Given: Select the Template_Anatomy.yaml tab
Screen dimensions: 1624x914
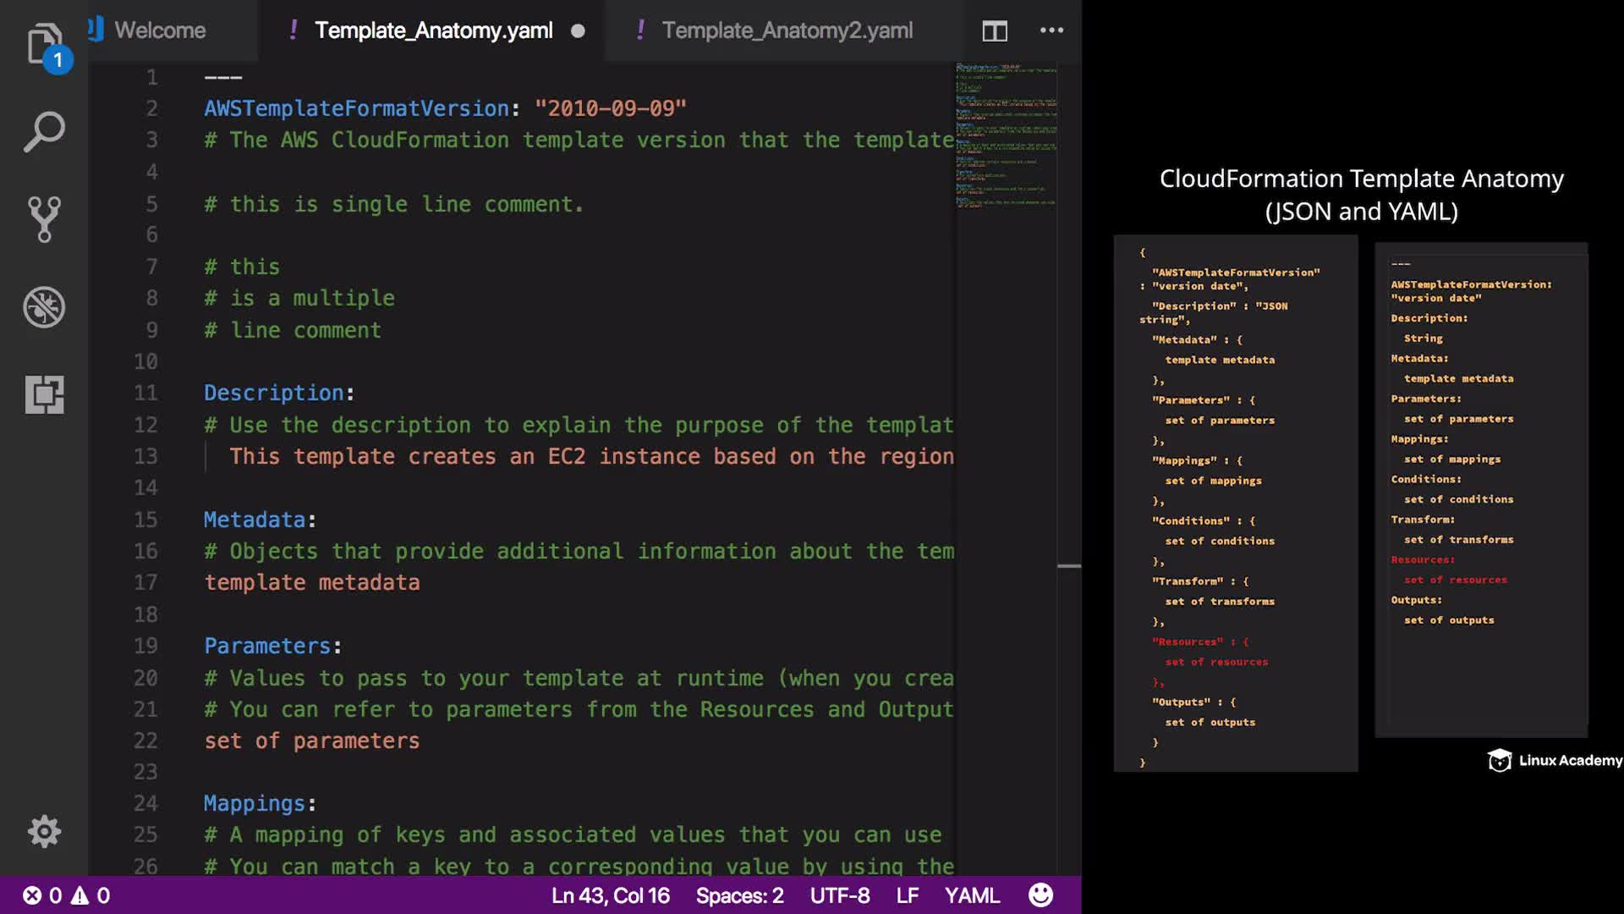Looking at the screenshot, I should pyautogui.click(x=433, y=30).
